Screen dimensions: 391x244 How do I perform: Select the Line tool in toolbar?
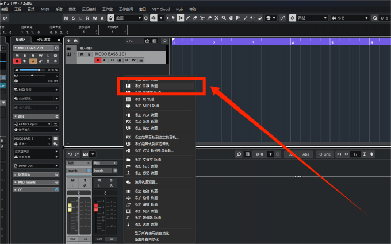tap(246, 18)
